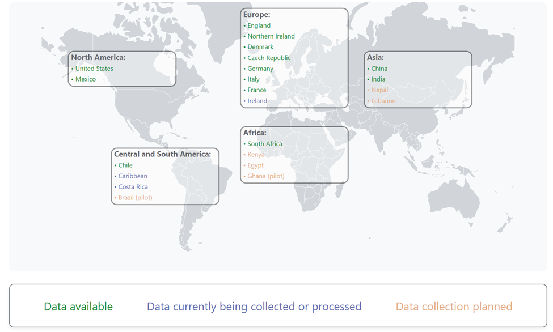Click South Africa in Africa box
Screen dimensions: 553x332
(x=264, y=144)
